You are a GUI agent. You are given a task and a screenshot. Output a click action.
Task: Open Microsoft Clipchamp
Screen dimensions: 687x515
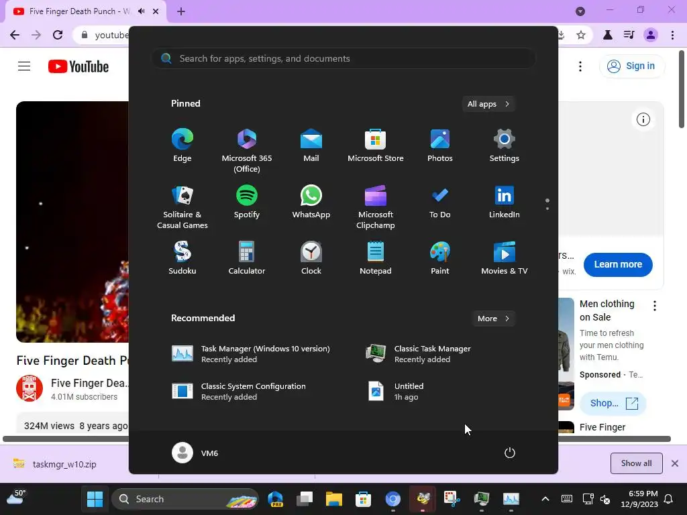click(x=376, y=207)
